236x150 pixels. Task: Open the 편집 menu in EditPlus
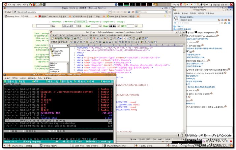[63, 35]
